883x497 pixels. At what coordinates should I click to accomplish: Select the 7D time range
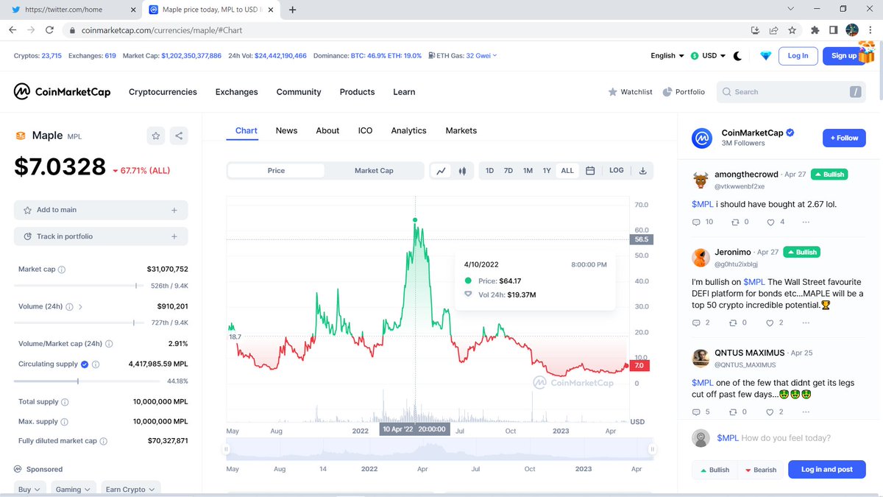pos(508,170)
